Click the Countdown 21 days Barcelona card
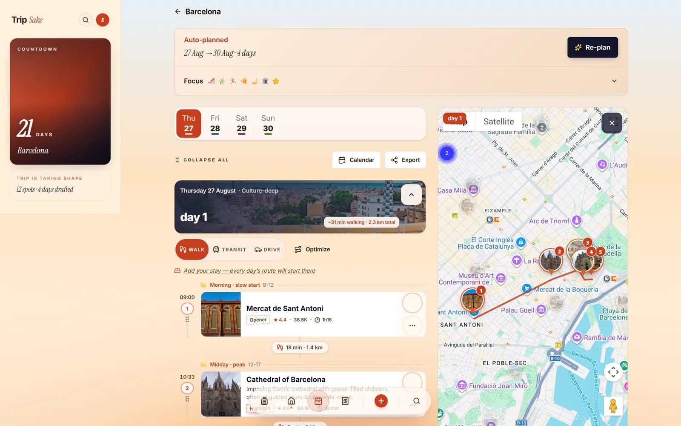 coord(60,101)
